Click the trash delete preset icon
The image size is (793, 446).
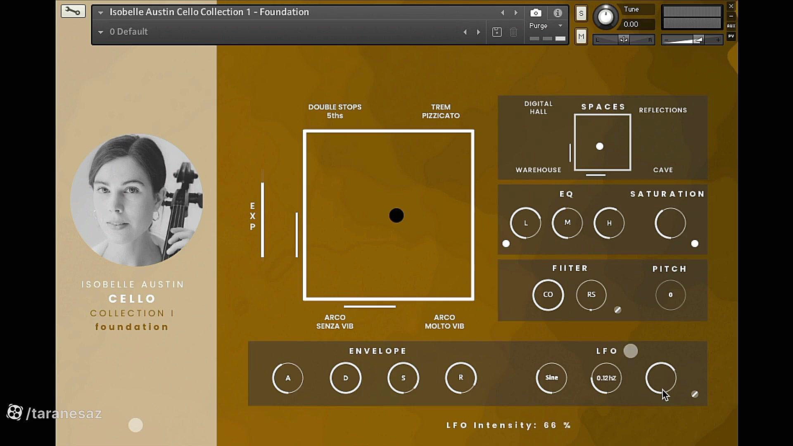513,32
